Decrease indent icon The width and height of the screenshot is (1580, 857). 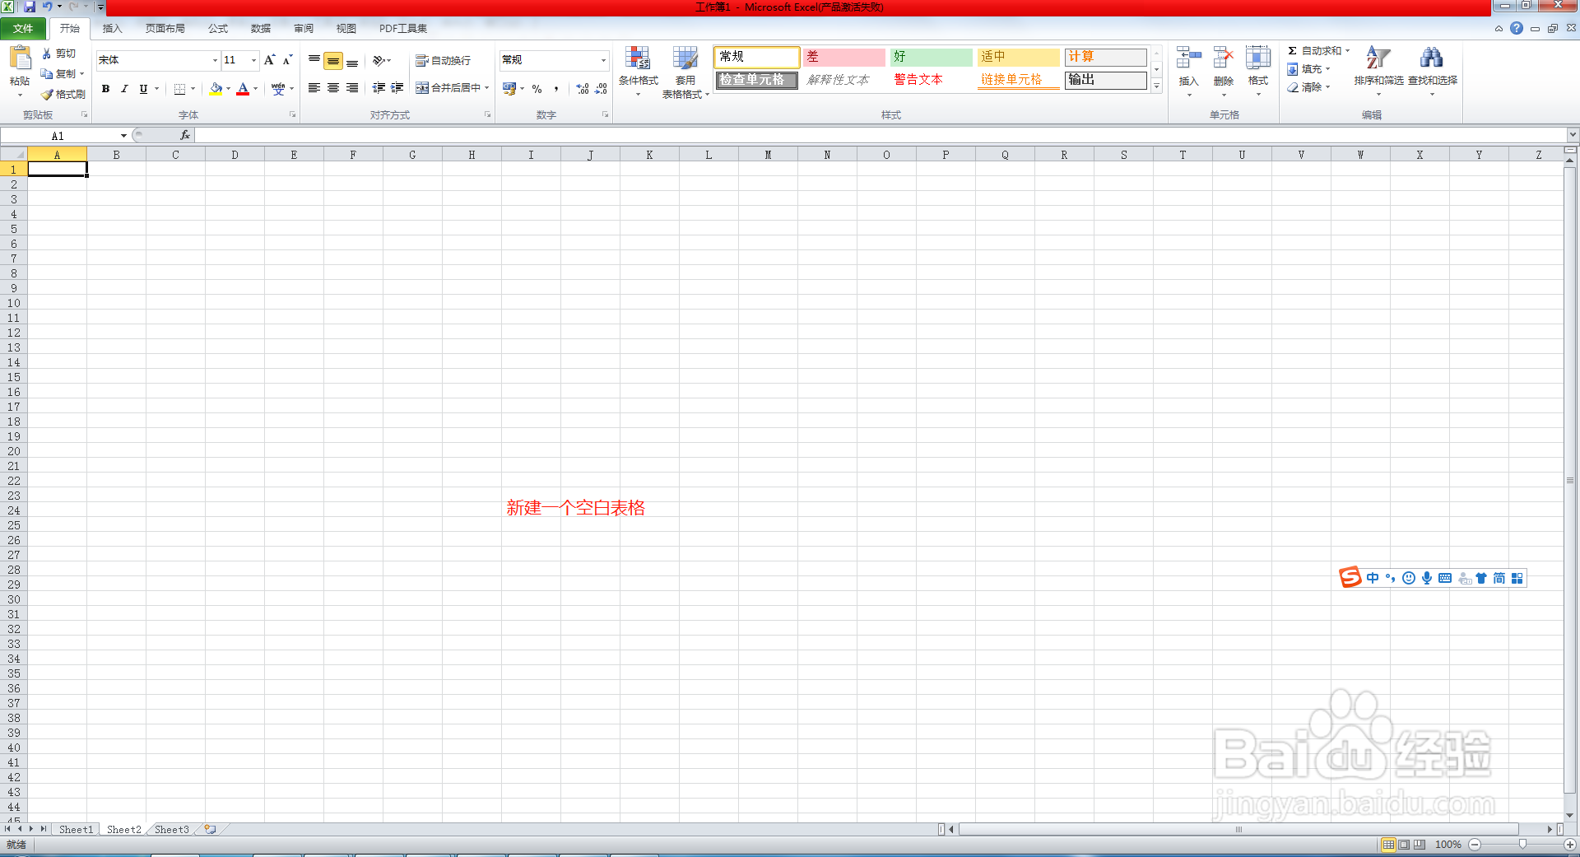(x=379, y=88)
